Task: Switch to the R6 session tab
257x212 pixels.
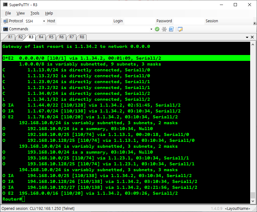Action: click(62, 37)
